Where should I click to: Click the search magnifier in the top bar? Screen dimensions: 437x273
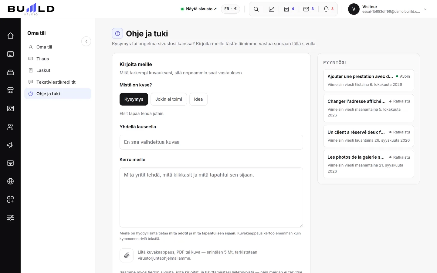256,9
